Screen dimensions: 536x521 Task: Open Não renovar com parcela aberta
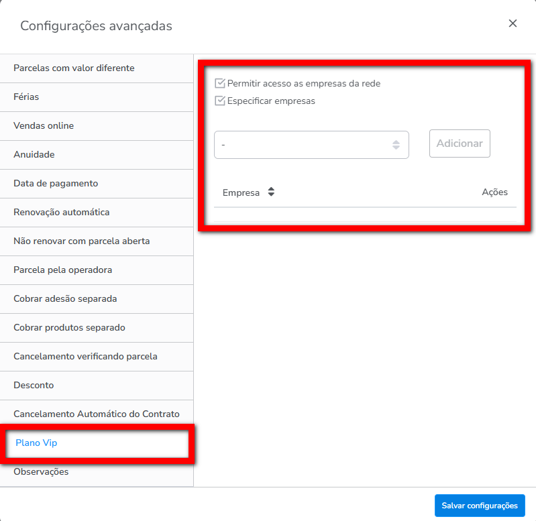tap(81, 241)
